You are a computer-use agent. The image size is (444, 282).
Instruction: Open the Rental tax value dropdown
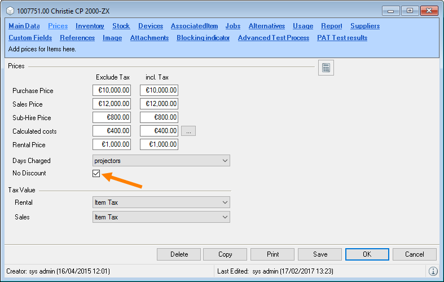pos(161,202)
